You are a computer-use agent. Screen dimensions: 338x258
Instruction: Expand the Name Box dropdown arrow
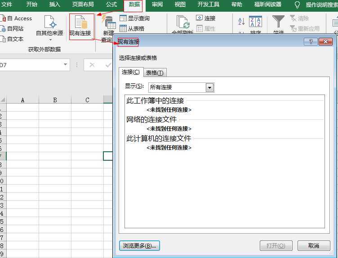coord(65,64)
